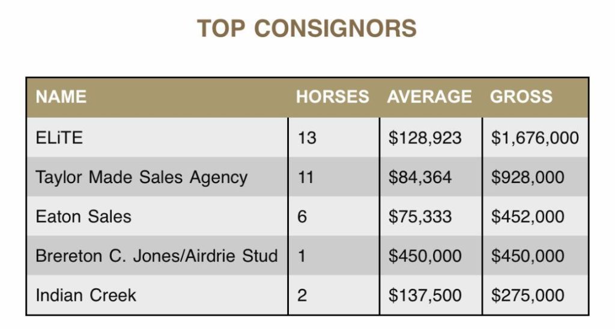
Task: Select the Indian Creek name cell
Action: click(157, 295)
